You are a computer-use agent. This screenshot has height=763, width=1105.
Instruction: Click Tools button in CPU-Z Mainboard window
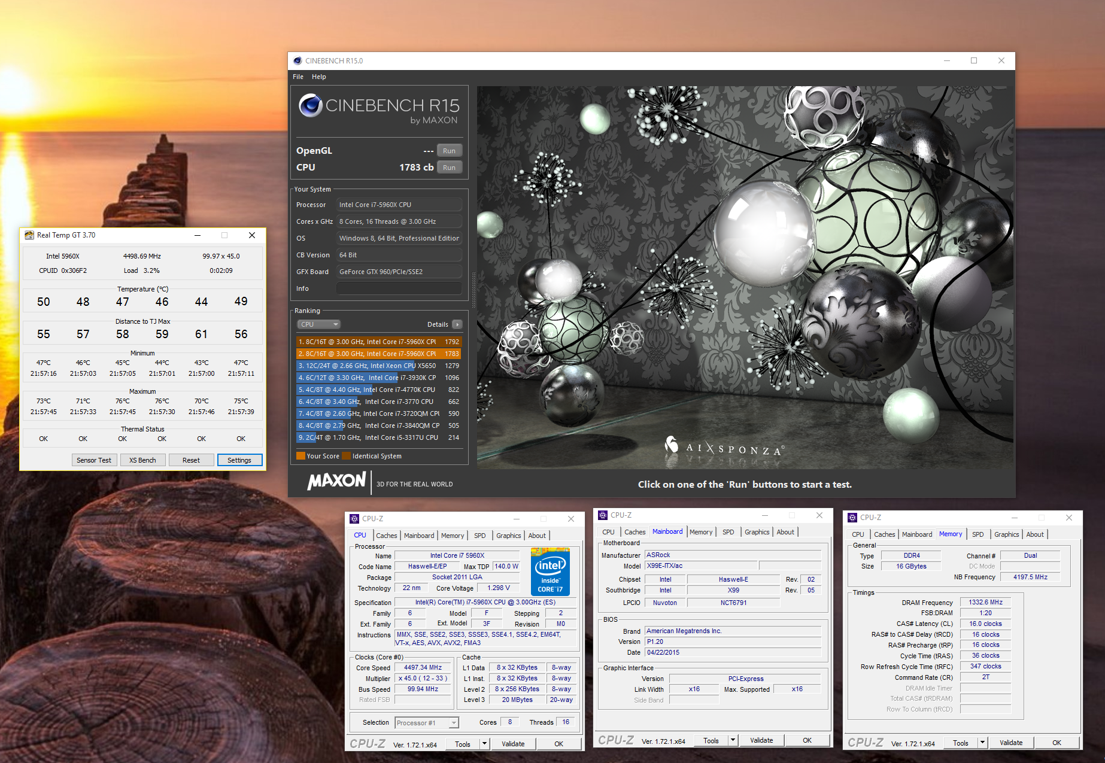point(711,740)
